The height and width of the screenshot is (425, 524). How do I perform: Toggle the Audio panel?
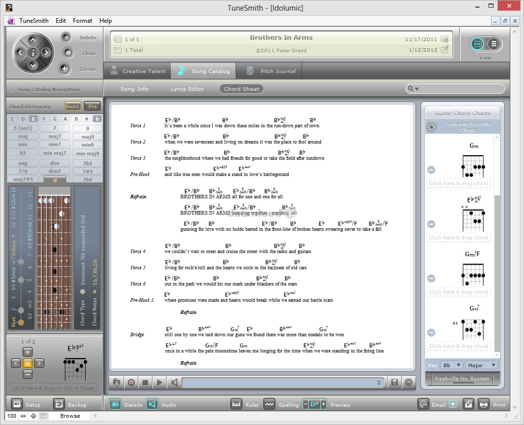[152, 404]
